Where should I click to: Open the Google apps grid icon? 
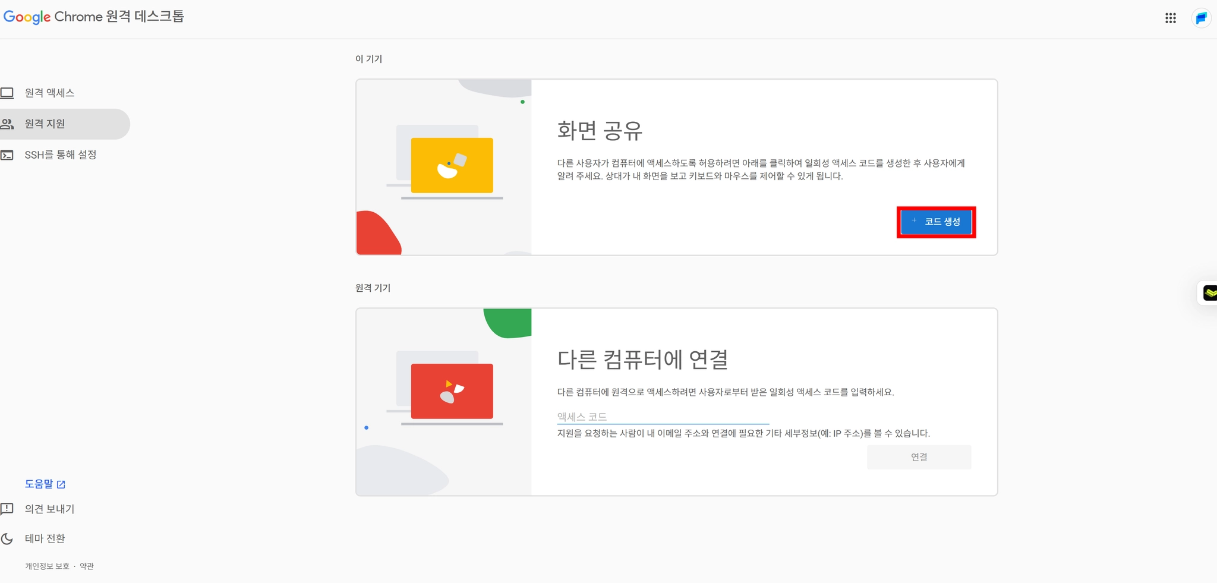[1170, 18]
